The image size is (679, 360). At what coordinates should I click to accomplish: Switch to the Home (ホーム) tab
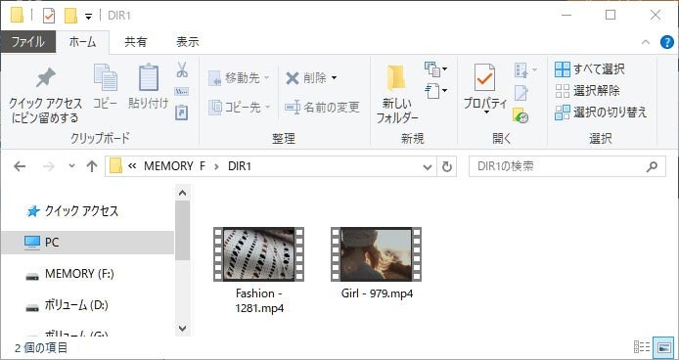(83, 42)
